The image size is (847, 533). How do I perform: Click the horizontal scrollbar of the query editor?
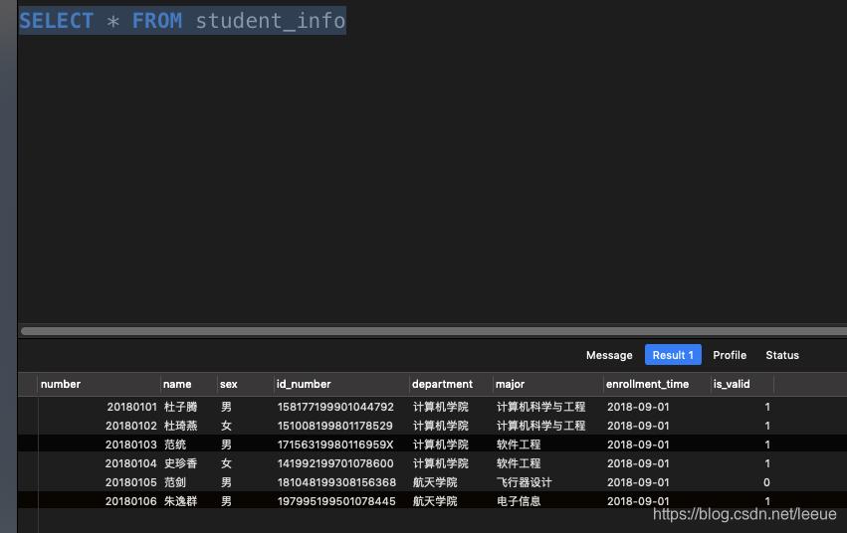click(433, 331)
